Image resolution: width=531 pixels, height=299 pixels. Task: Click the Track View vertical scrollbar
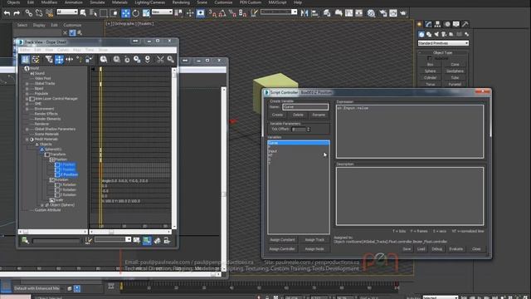174,148
